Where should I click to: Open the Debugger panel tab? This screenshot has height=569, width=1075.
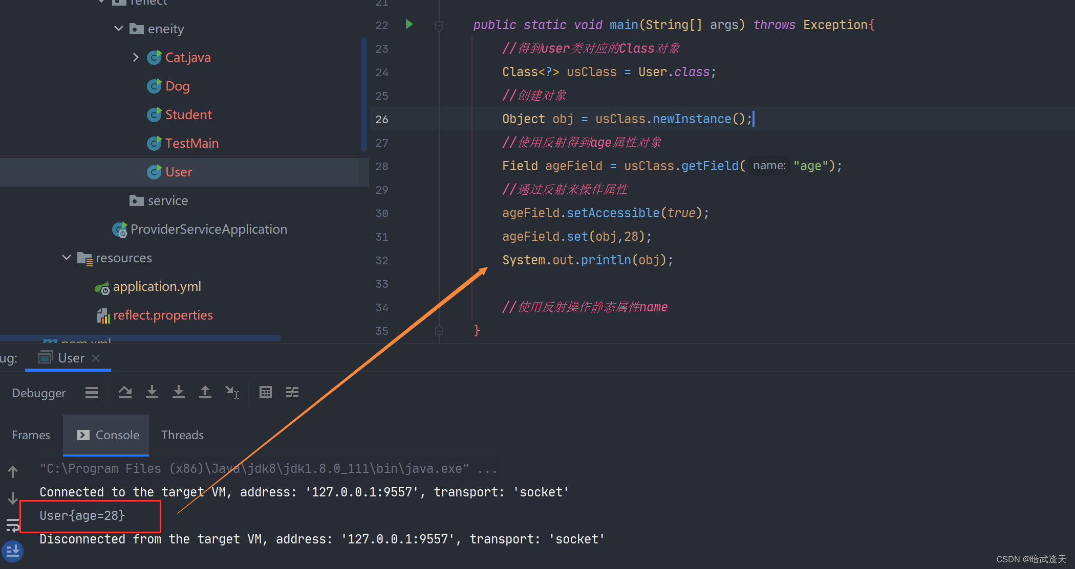(x=39, y=393)
